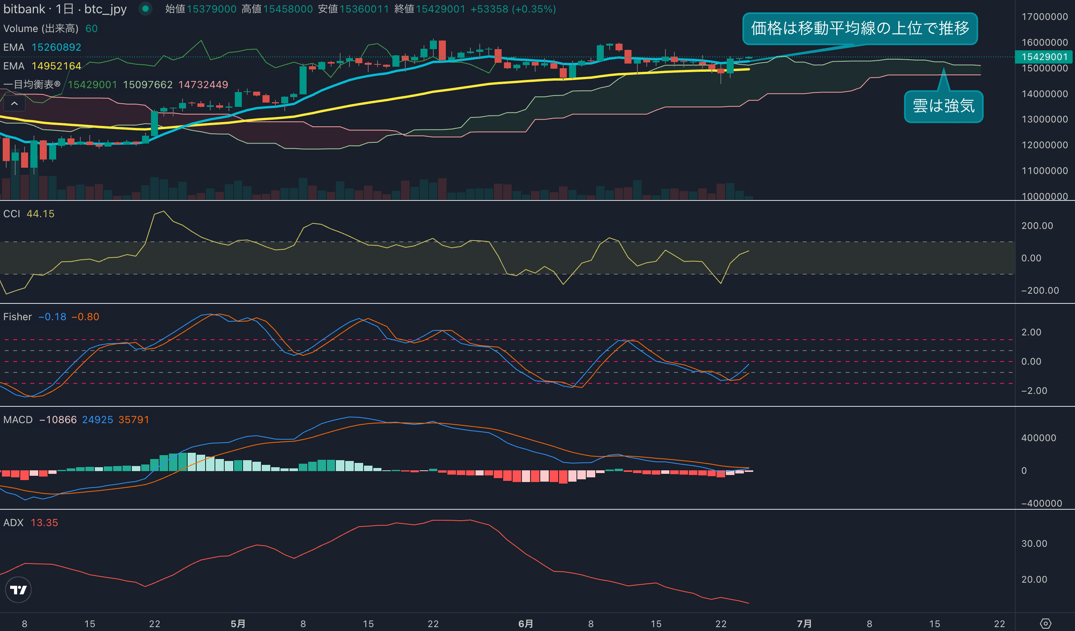The height and width of the screenshot is (631, 1075).
Task: Click the 一目均衡表 Ichimoku indicator legend
Action: (x=32, y=85)
